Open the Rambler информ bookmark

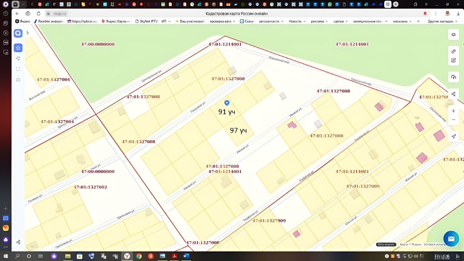tap(49, 21)
